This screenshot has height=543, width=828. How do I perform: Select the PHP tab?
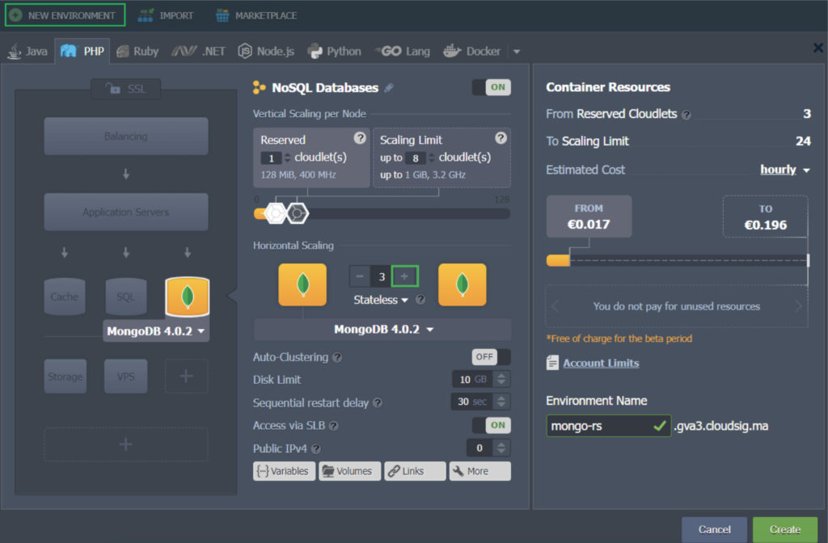pyautogui.click(x=82, y=51)
